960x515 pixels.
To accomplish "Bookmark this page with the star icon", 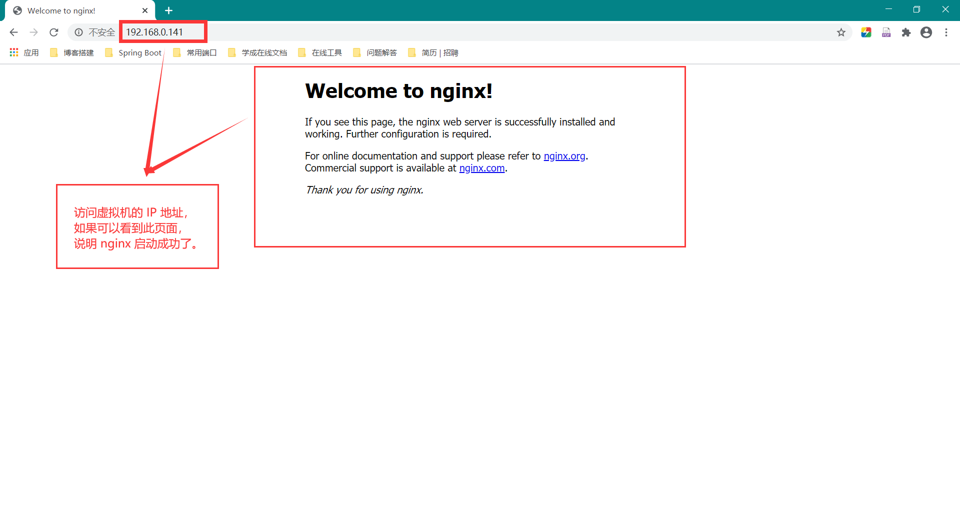I will tap(841, 32).
